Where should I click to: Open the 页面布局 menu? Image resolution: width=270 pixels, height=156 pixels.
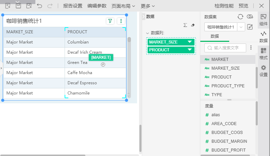tap(124, 6)
